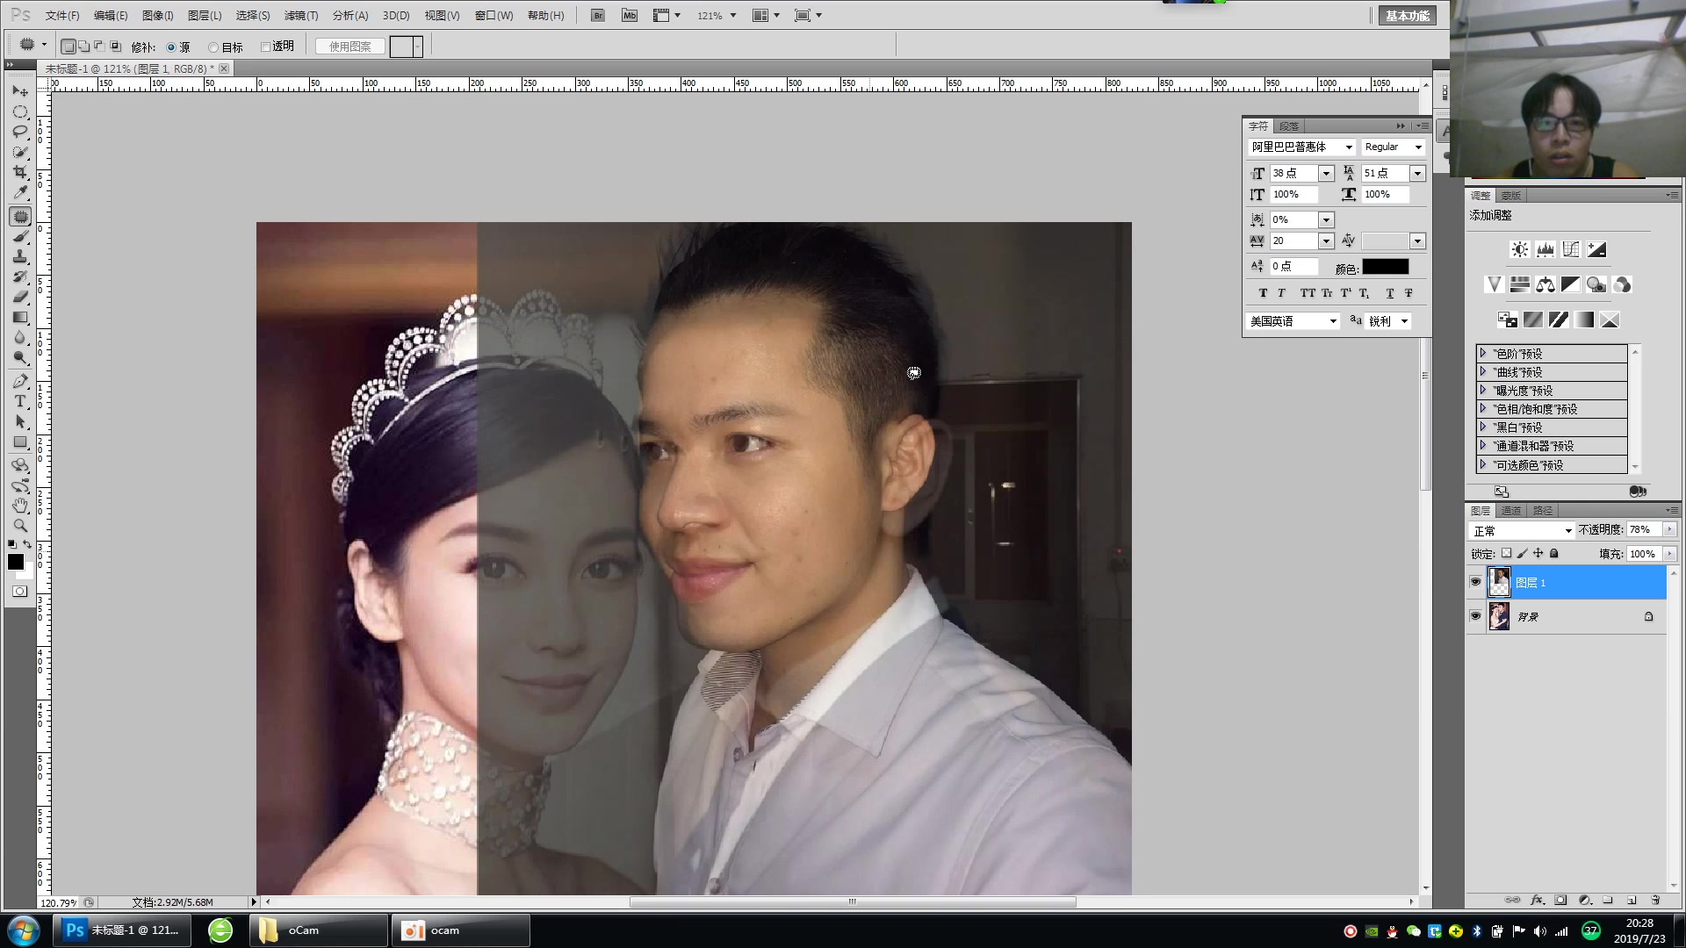Select the Zoom tool
The height and width of the screenshot is (948, 1686).
[x=20, y=526]
